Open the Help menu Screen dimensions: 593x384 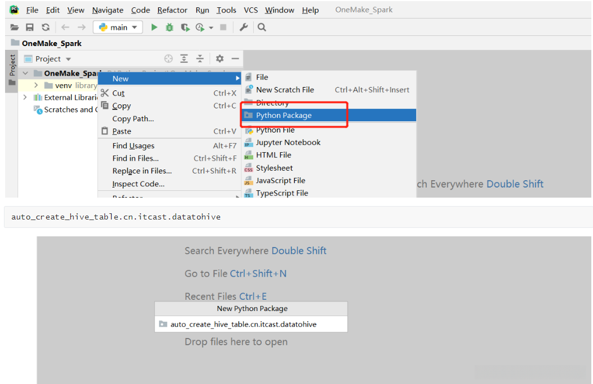tap(310, 10)
